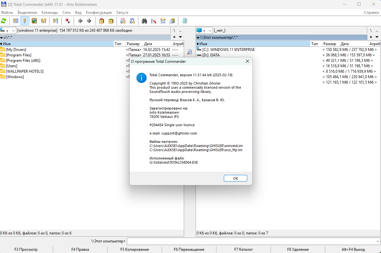This screenshot has width=381, height=253.
Task: Click the left panel c:\*.* path bar
Action: (85, 37)
